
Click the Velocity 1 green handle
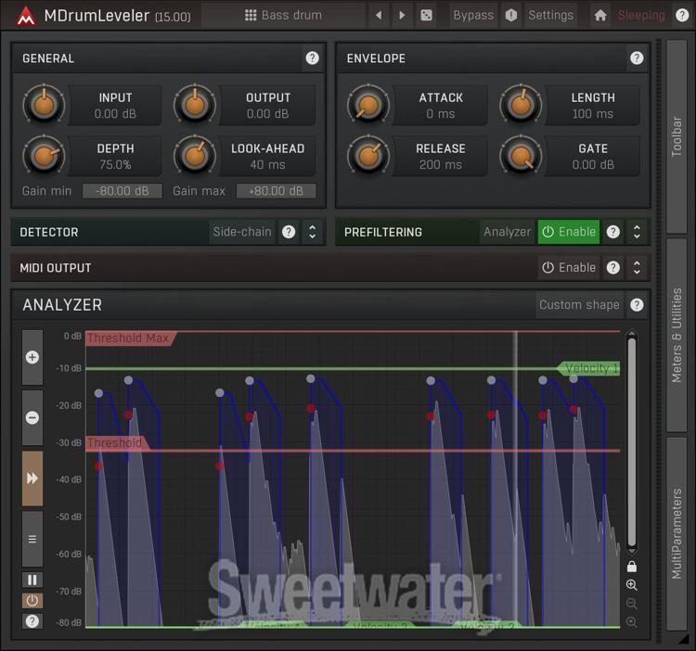[589, 368]
